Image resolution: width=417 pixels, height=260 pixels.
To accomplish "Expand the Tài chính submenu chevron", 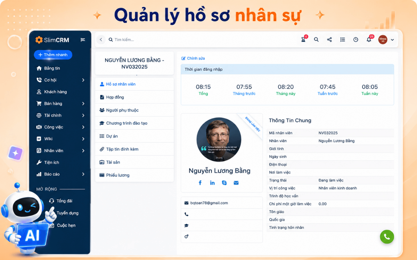I will click(83, 115).
